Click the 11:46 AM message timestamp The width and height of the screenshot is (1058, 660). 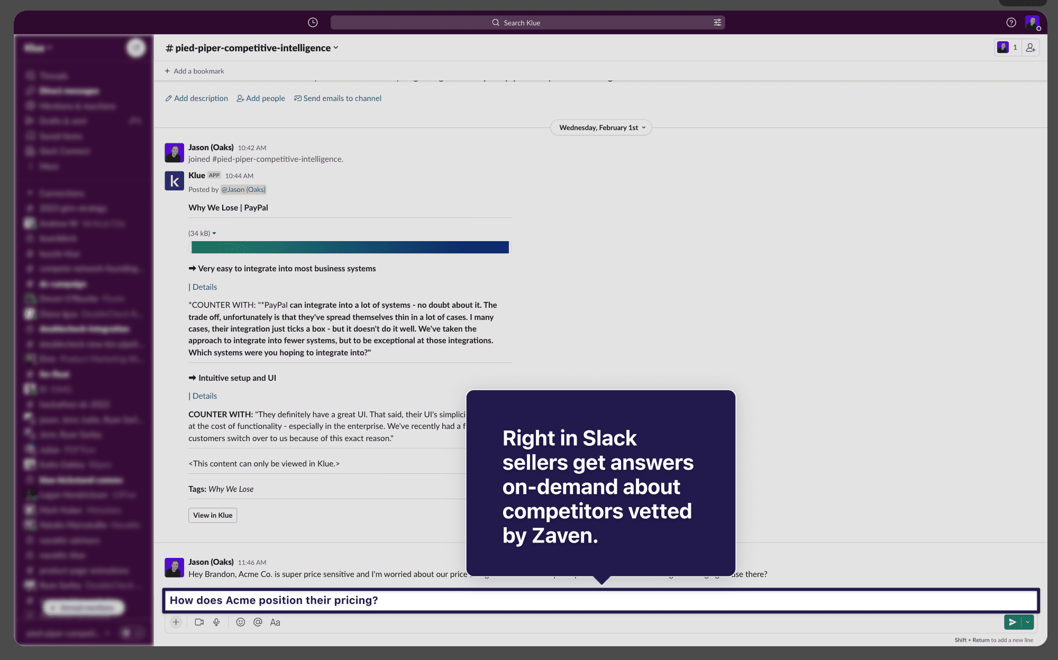(x=252, y=562)
